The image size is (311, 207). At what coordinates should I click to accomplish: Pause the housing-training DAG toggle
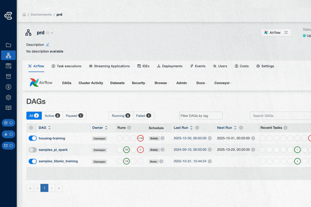(x=33, y=138)
